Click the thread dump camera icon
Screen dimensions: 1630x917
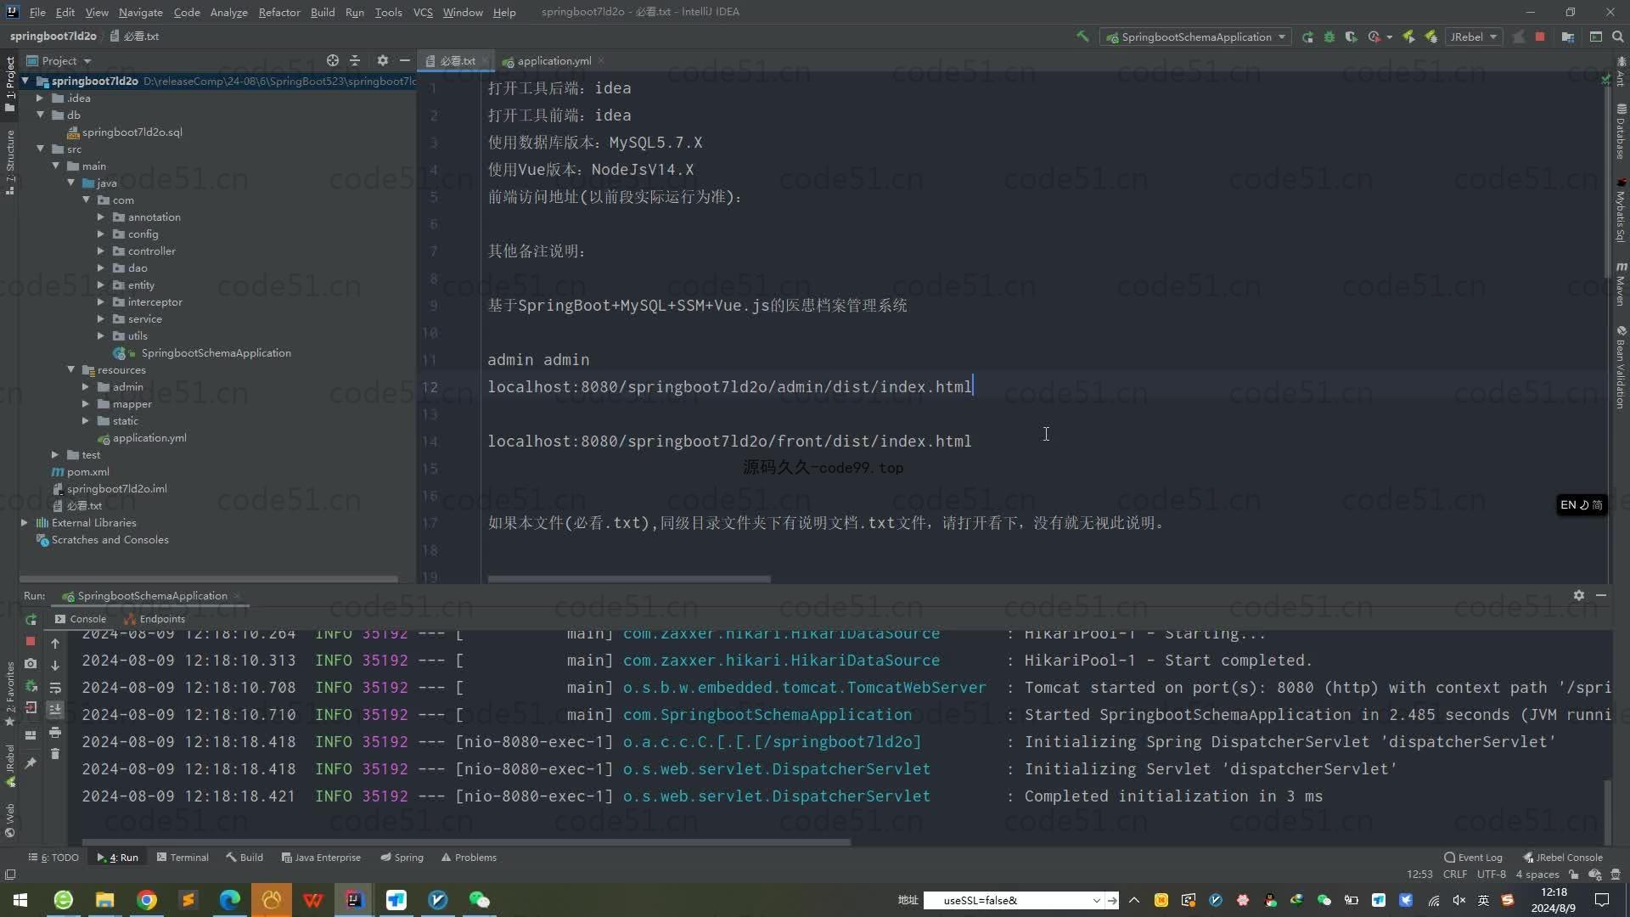31,663
